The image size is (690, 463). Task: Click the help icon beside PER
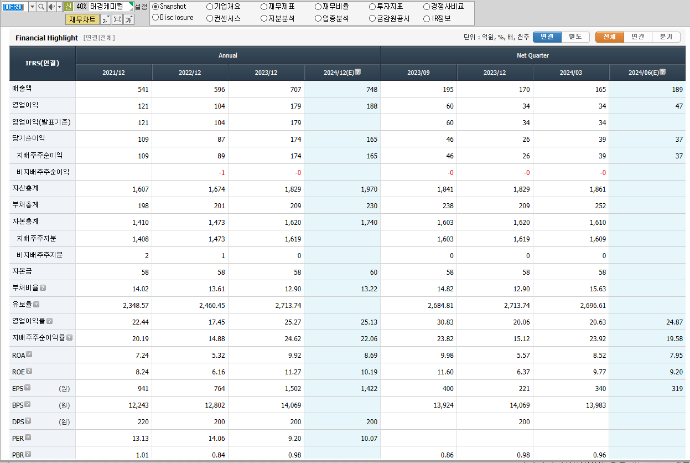point(28,438)
